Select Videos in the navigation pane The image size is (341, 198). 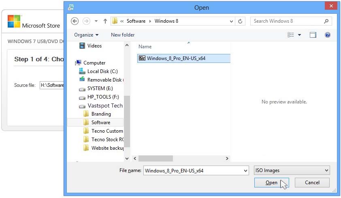(96, 46)
